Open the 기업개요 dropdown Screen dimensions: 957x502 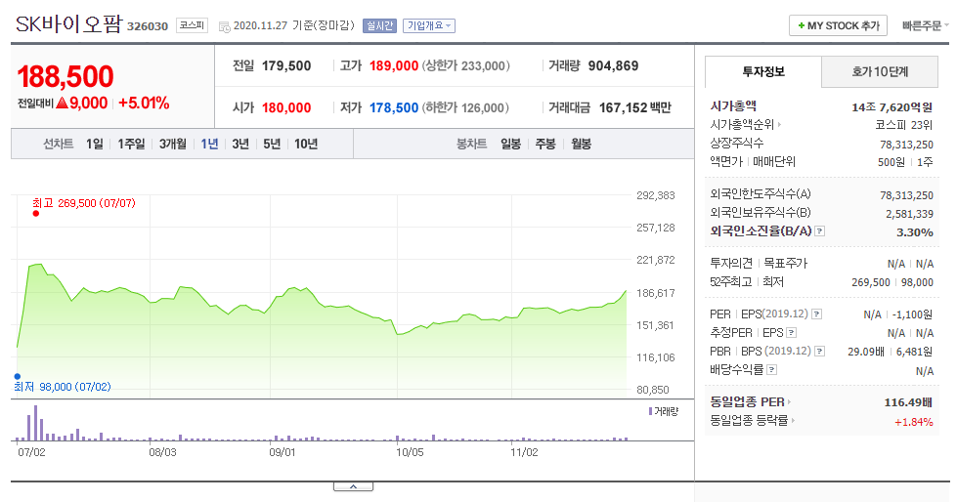tap(429, 25)
